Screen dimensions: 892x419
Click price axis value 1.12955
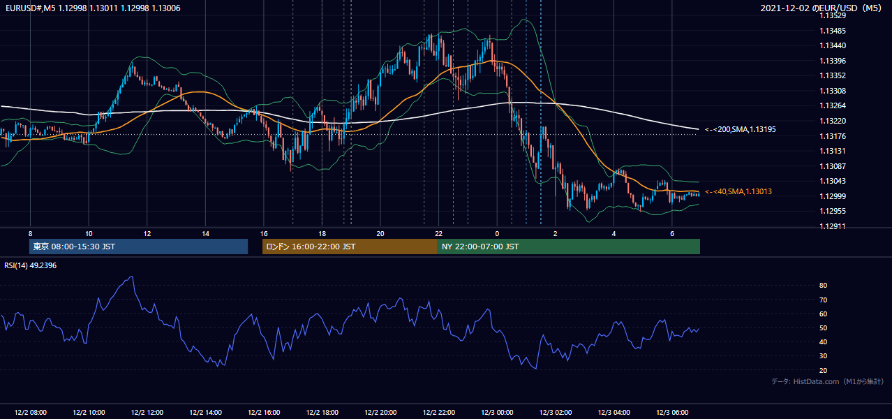833,211
